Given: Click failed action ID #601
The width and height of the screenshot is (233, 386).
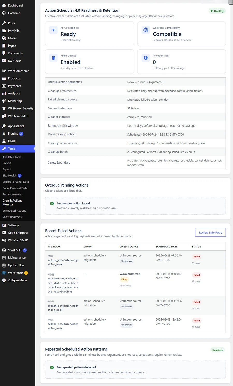Looking at the screenshot, I should pos(50,320).
